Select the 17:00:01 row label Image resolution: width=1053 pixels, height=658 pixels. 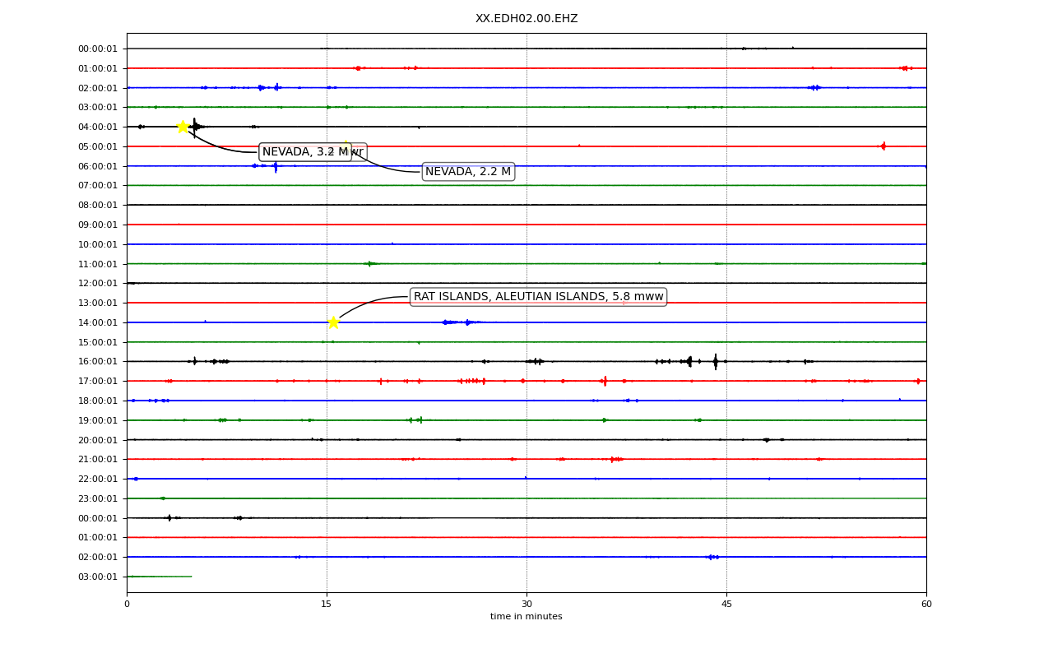click(x=98, y=381)
